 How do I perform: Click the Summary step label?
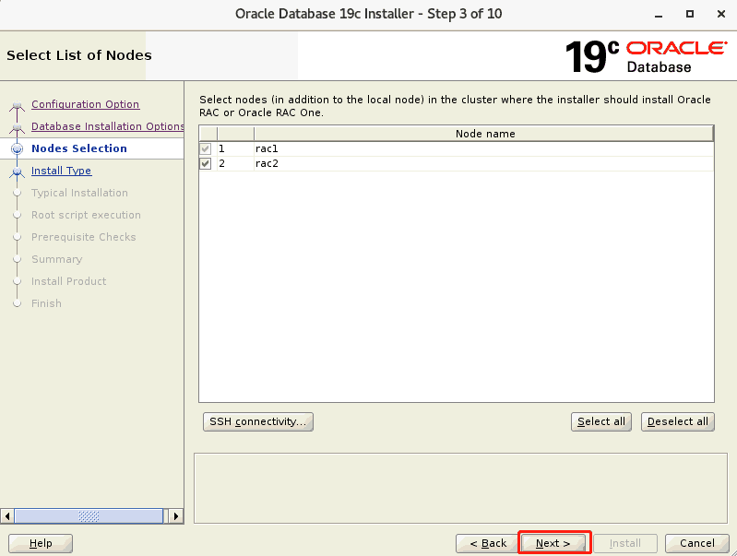(x=57, y=259)
